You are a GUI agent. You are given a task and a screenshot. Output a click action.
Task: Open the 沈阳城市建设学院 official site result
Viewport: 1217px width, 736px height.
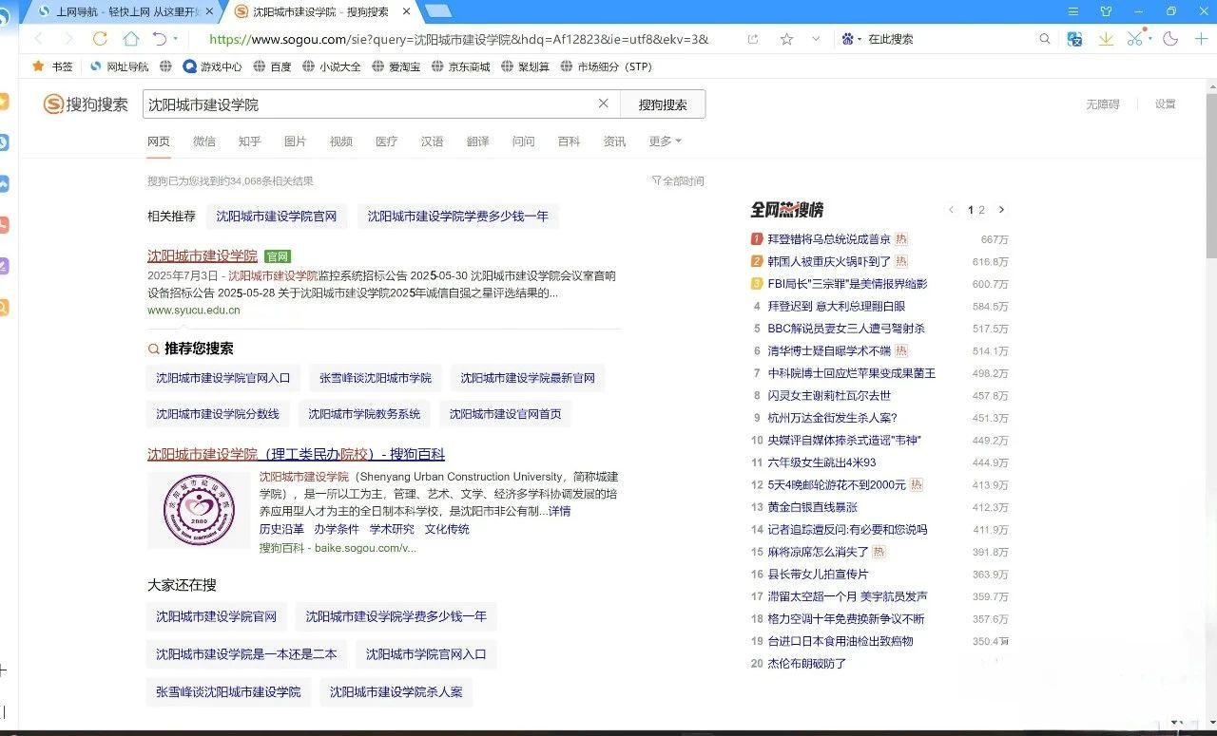tap(203, 255)
